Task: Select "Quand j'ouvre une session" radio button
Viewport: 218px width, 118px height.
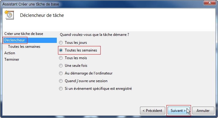Action: pyautogui.click(x=61, y=81)
